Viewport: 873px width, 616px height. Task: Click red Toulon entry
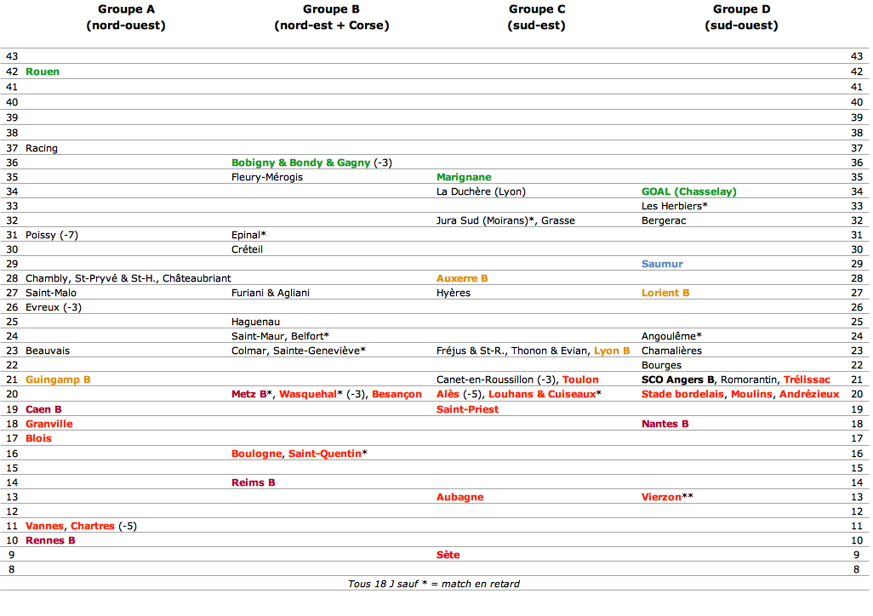pos(580,379)
